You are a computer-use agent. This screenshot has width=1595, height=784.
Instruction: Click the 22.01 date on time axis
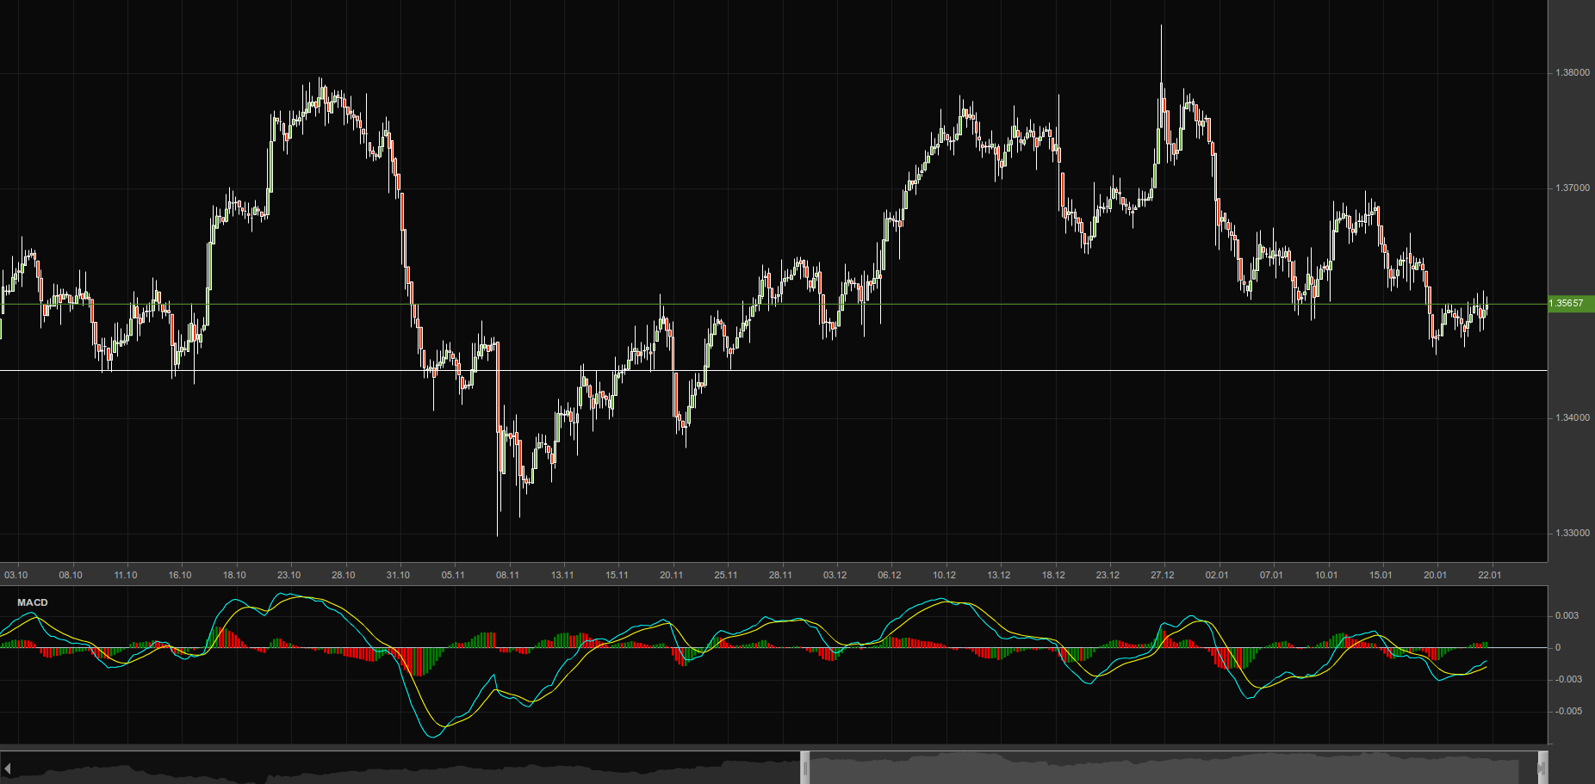pos(1489,575)
